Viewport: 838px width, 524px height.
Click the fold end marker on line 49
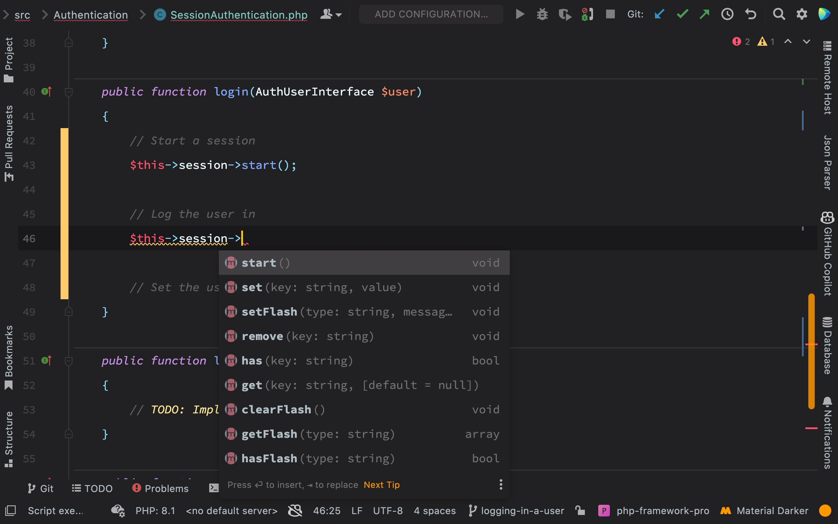(x=69, y=311)
